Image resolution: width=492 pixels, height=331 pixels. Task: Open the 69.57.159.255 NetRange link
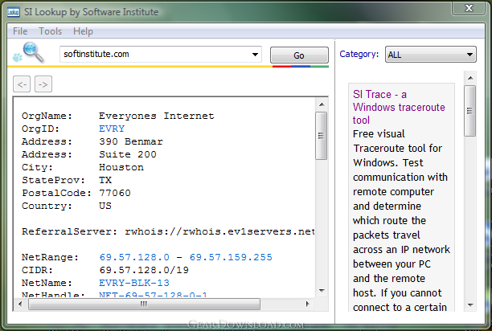[231, 257]
